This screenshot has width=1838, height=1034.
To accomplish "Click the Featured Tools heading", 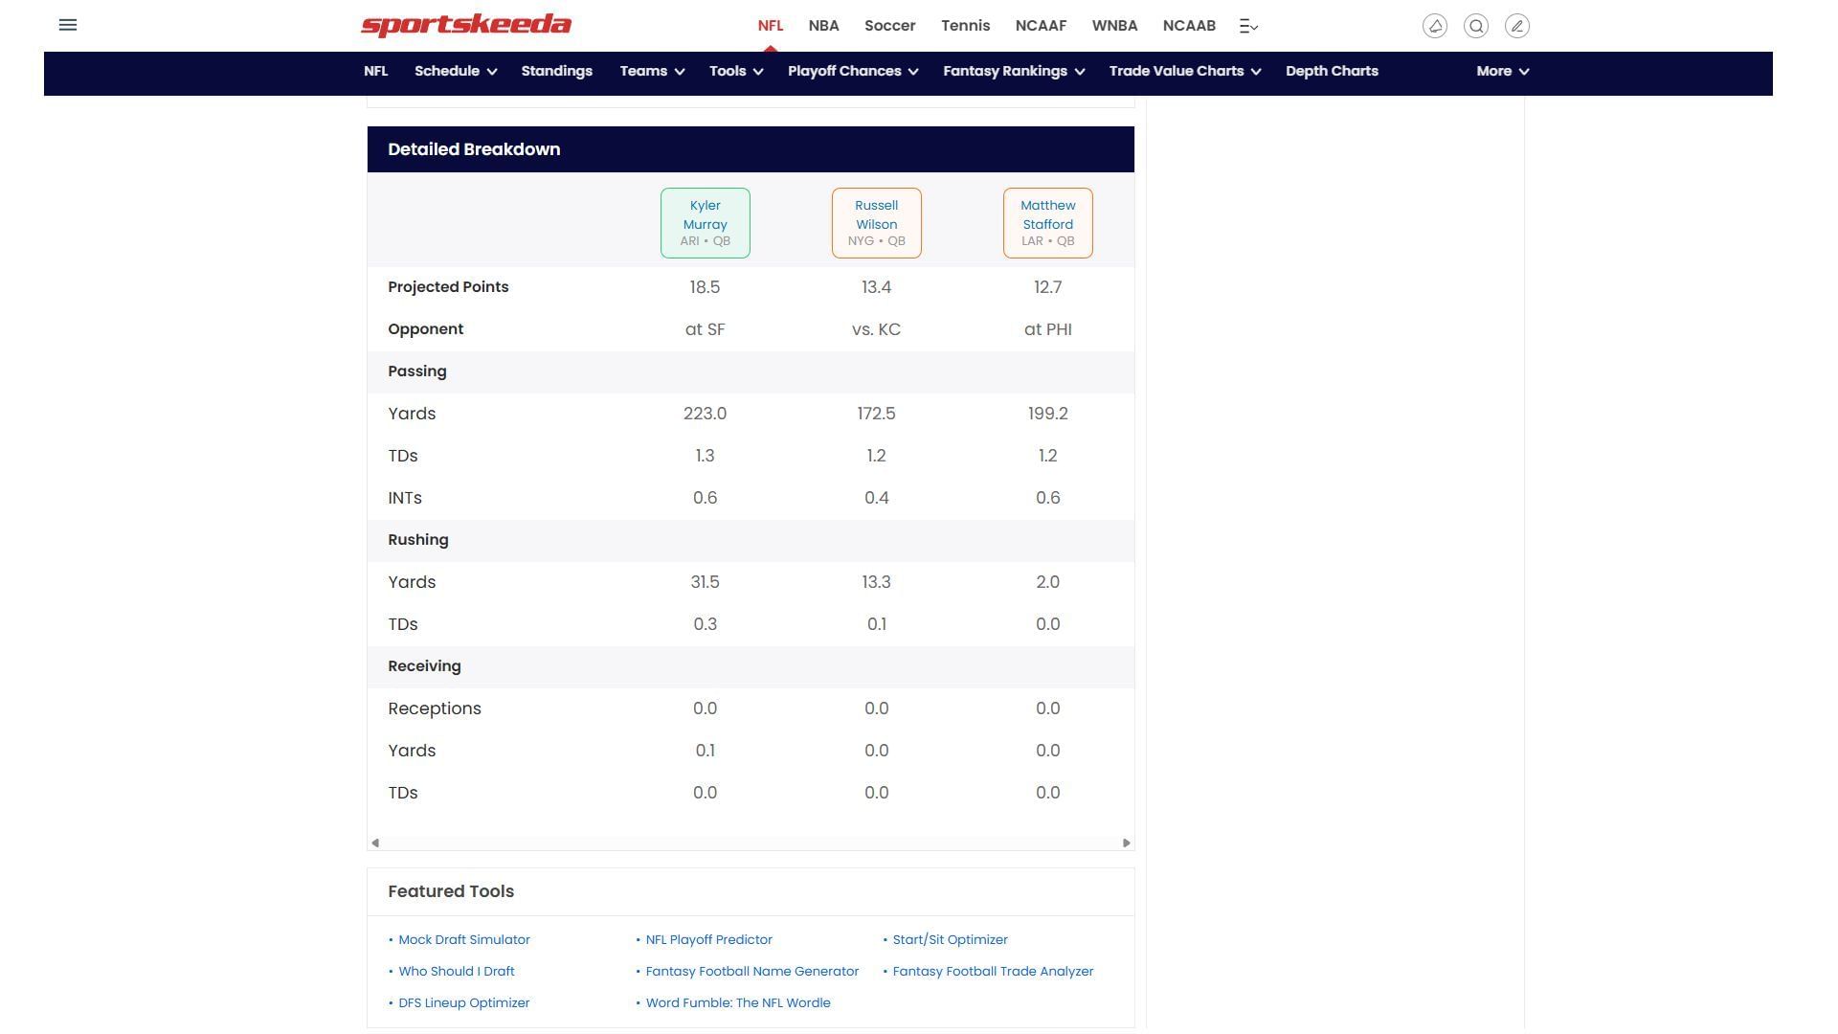I will click(x=451, y=891).
